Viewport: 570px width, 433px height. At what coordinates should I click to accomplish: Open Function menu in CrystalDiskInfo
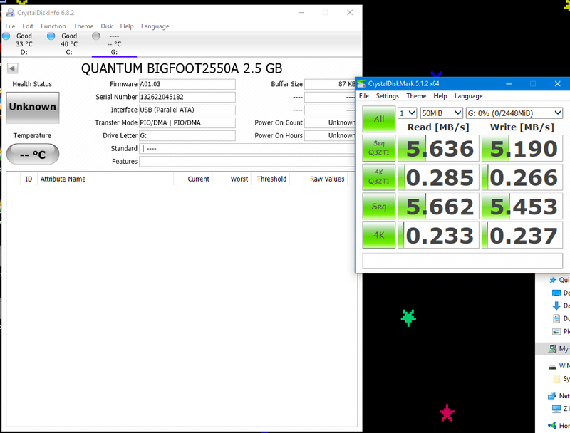tap(53, 26)
